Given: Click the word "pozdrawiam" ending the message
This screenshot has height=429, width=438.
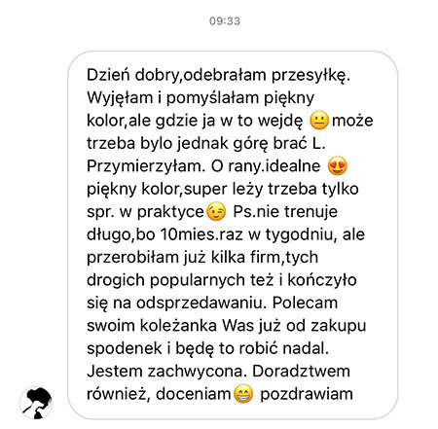Looking at the screenshot, I should [307, 395].
